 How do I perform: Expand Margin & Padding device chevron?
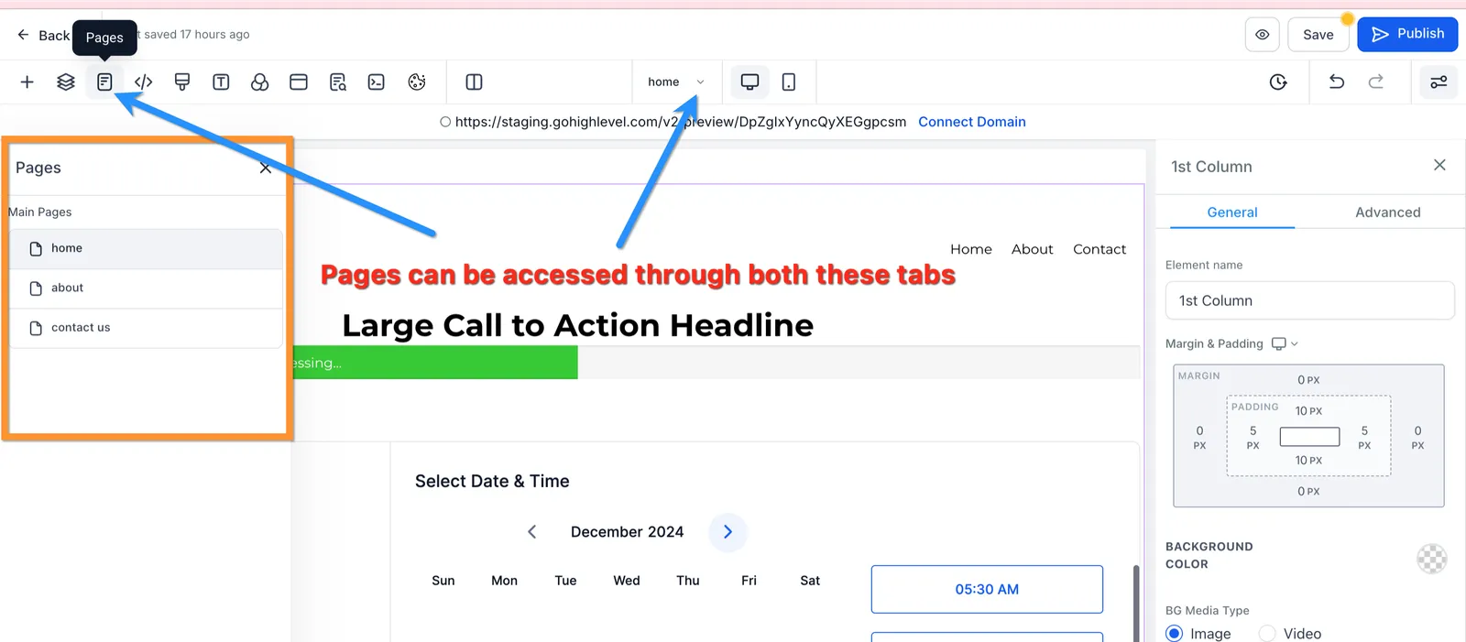1285,343
